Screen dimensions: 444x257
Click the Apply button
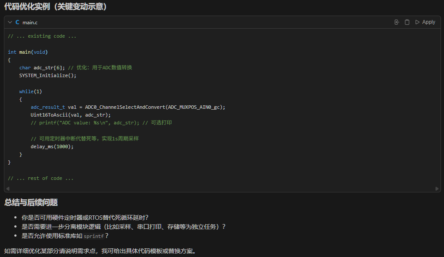point(425,22)
